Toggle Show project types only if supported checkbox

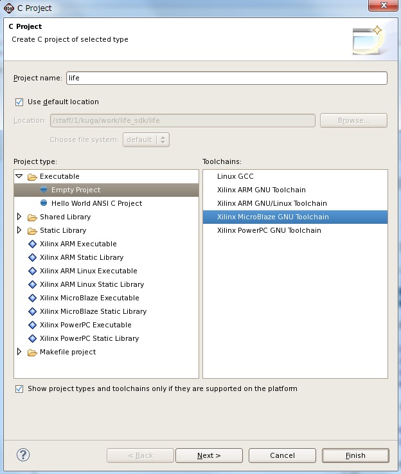(x=19, y=388)
